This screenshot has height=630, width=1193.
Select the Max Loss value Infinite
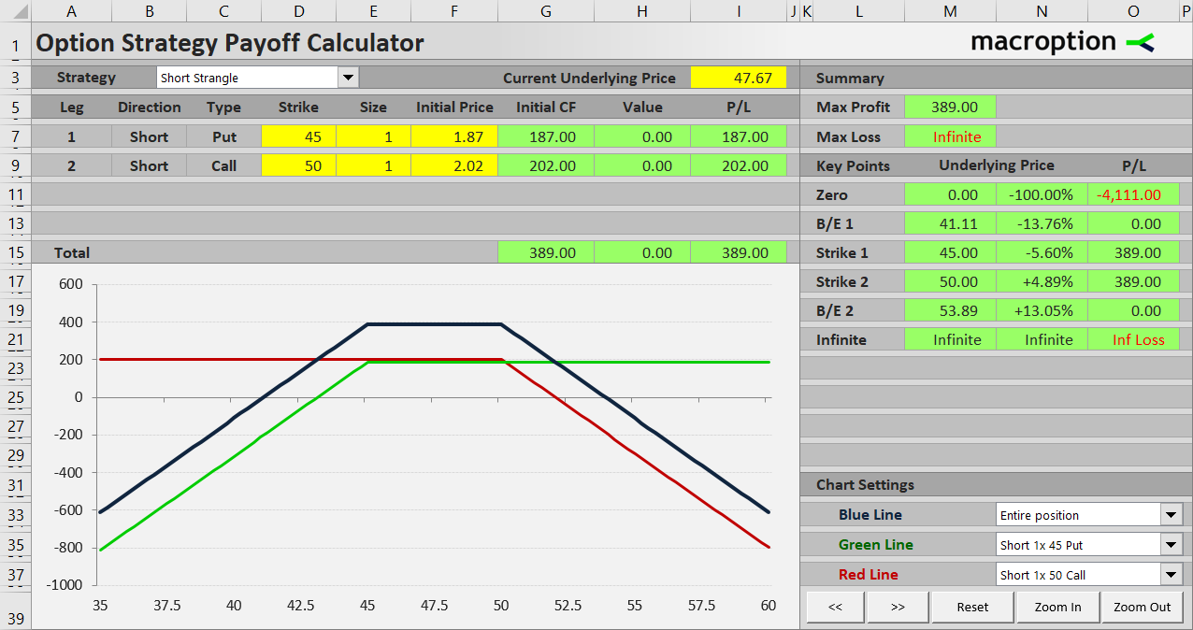pos(950,136)
